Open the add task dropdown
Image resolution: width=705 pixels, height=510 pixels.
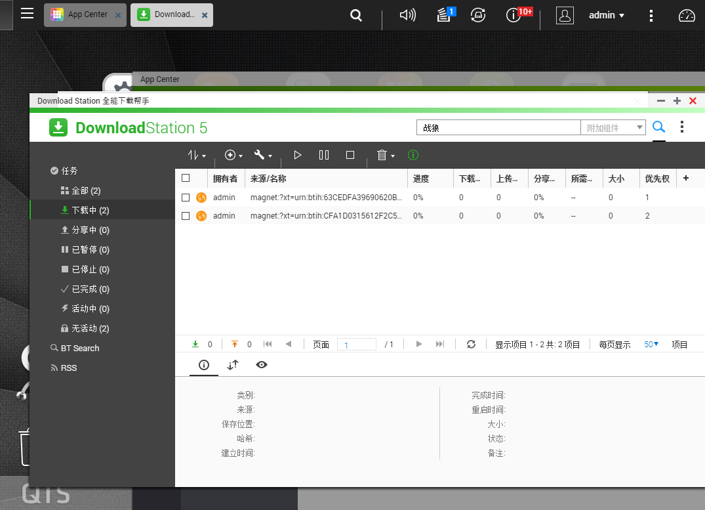click(233, 156)
